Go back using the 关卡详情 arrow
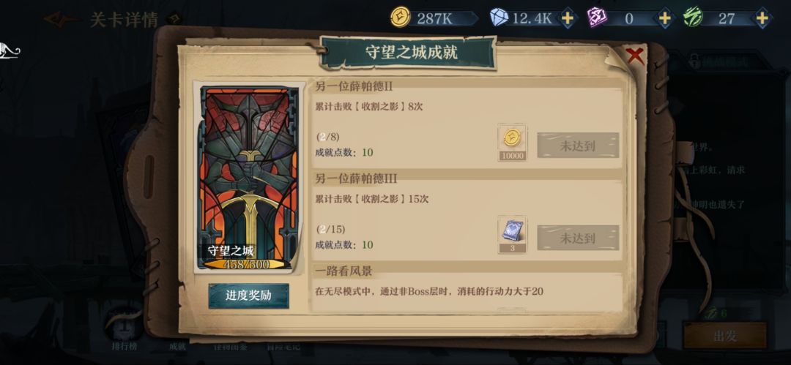791x365 pixels. pyautogui.click(x=62, y=20)
